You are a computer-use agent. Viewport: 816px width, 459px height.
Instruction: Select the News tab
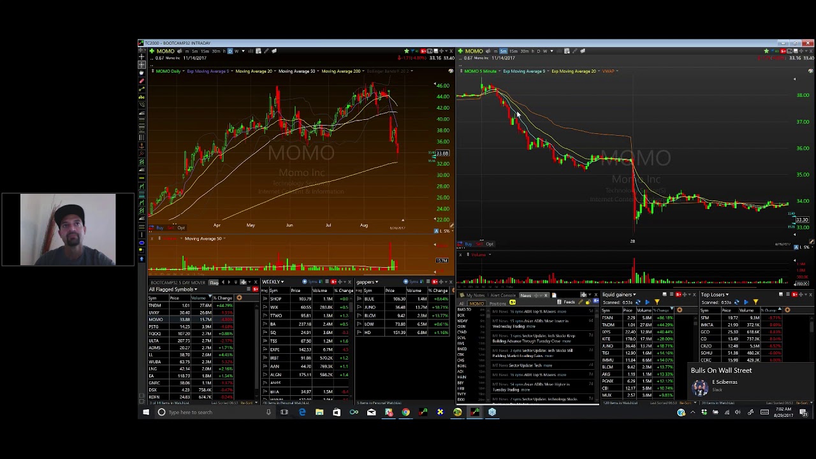[x=525, y=295]
